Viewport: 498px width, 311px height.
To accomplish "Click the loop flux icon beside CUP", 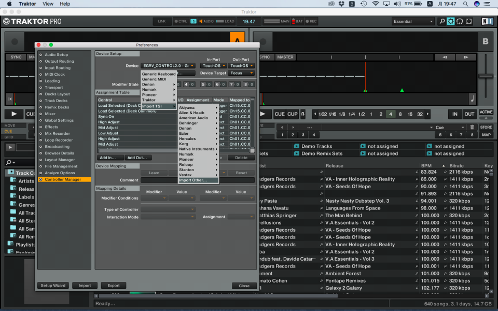I will [302, 114].
